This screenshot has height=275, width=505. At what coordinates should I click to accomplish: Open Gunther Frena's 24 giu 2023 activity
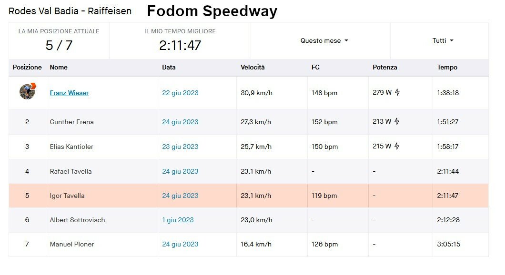(180, 122)
